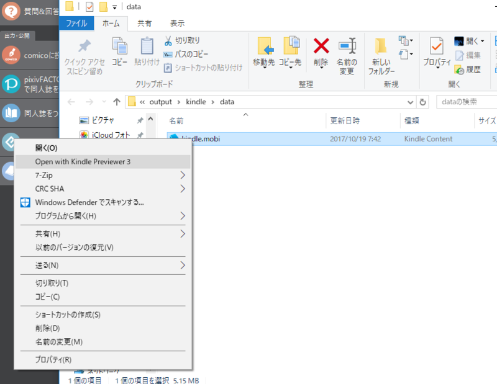This screenshot has height=384, width=497.
Task: Click the New Folder (新しいフォルダー) icon
Action: tap(381, 47)
